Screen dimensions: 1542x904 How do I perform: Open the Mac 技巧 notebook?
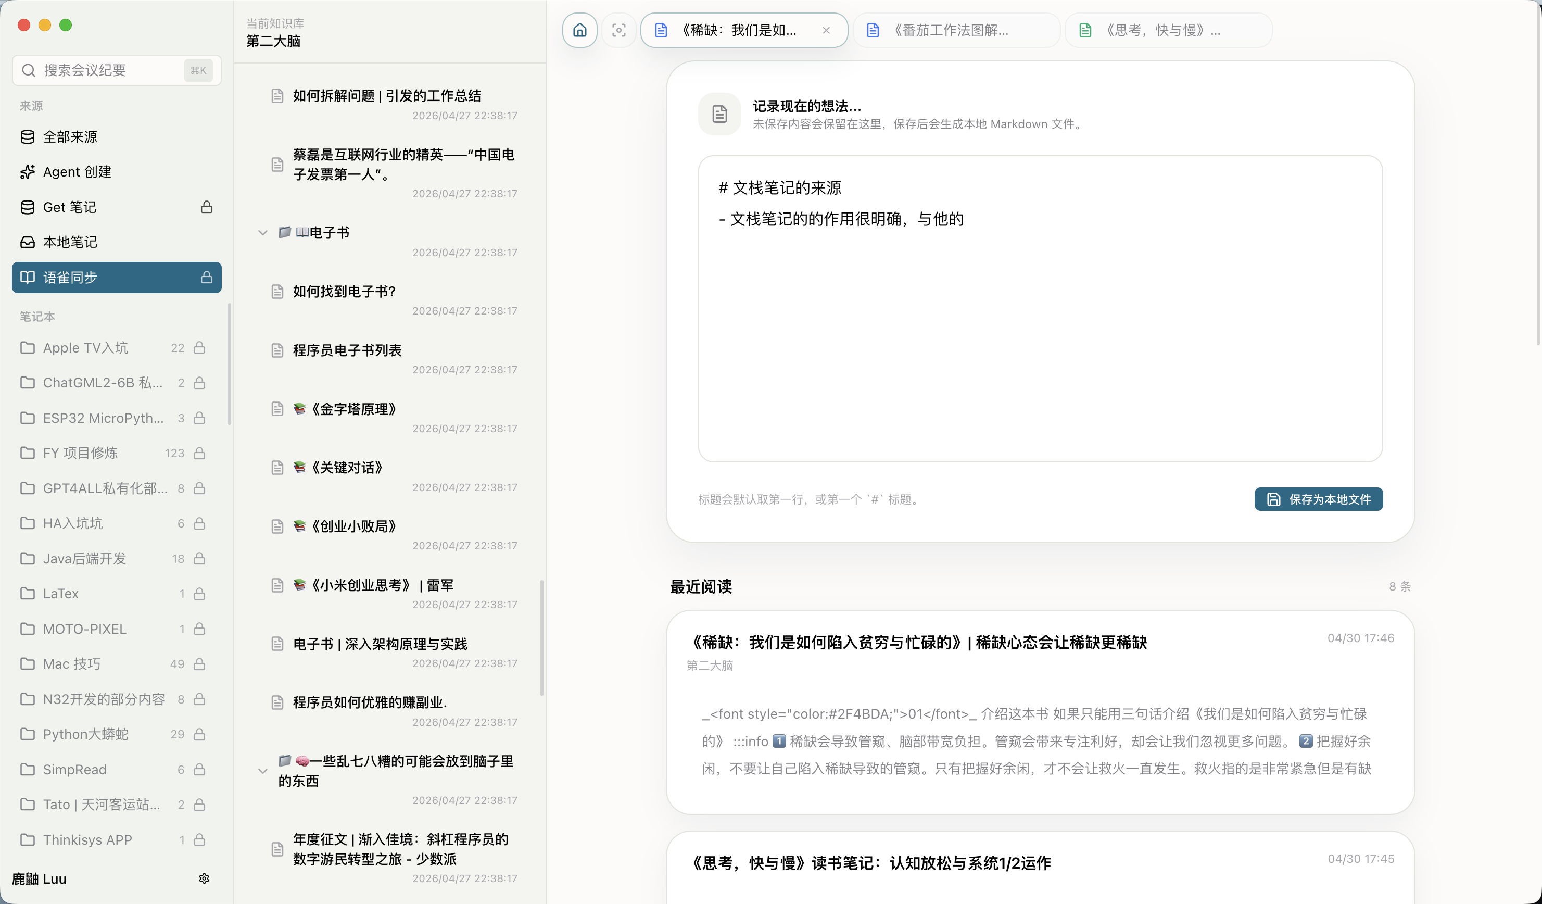113,664
